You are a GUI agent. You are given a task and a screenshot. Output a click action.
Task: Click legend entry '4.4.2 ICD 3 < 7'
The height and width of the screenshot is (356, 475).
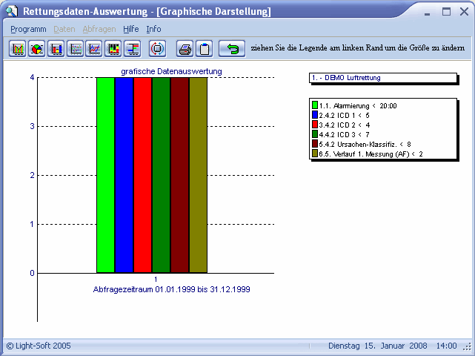pos(344,135)
